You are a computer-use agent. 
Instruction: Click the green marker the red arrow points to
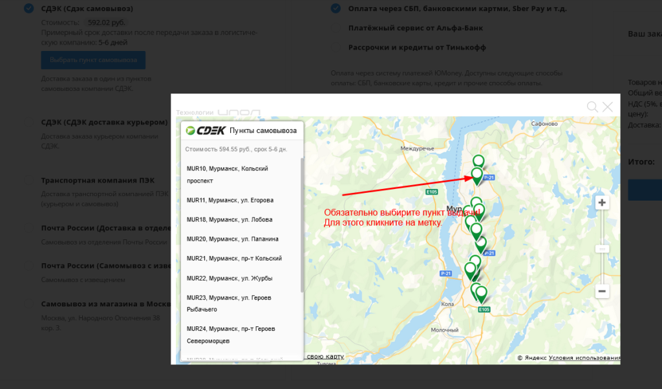coord(477,176)
